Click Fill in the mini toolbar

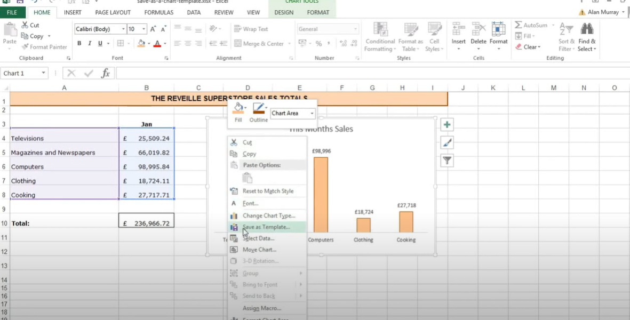tap(238, 113)
